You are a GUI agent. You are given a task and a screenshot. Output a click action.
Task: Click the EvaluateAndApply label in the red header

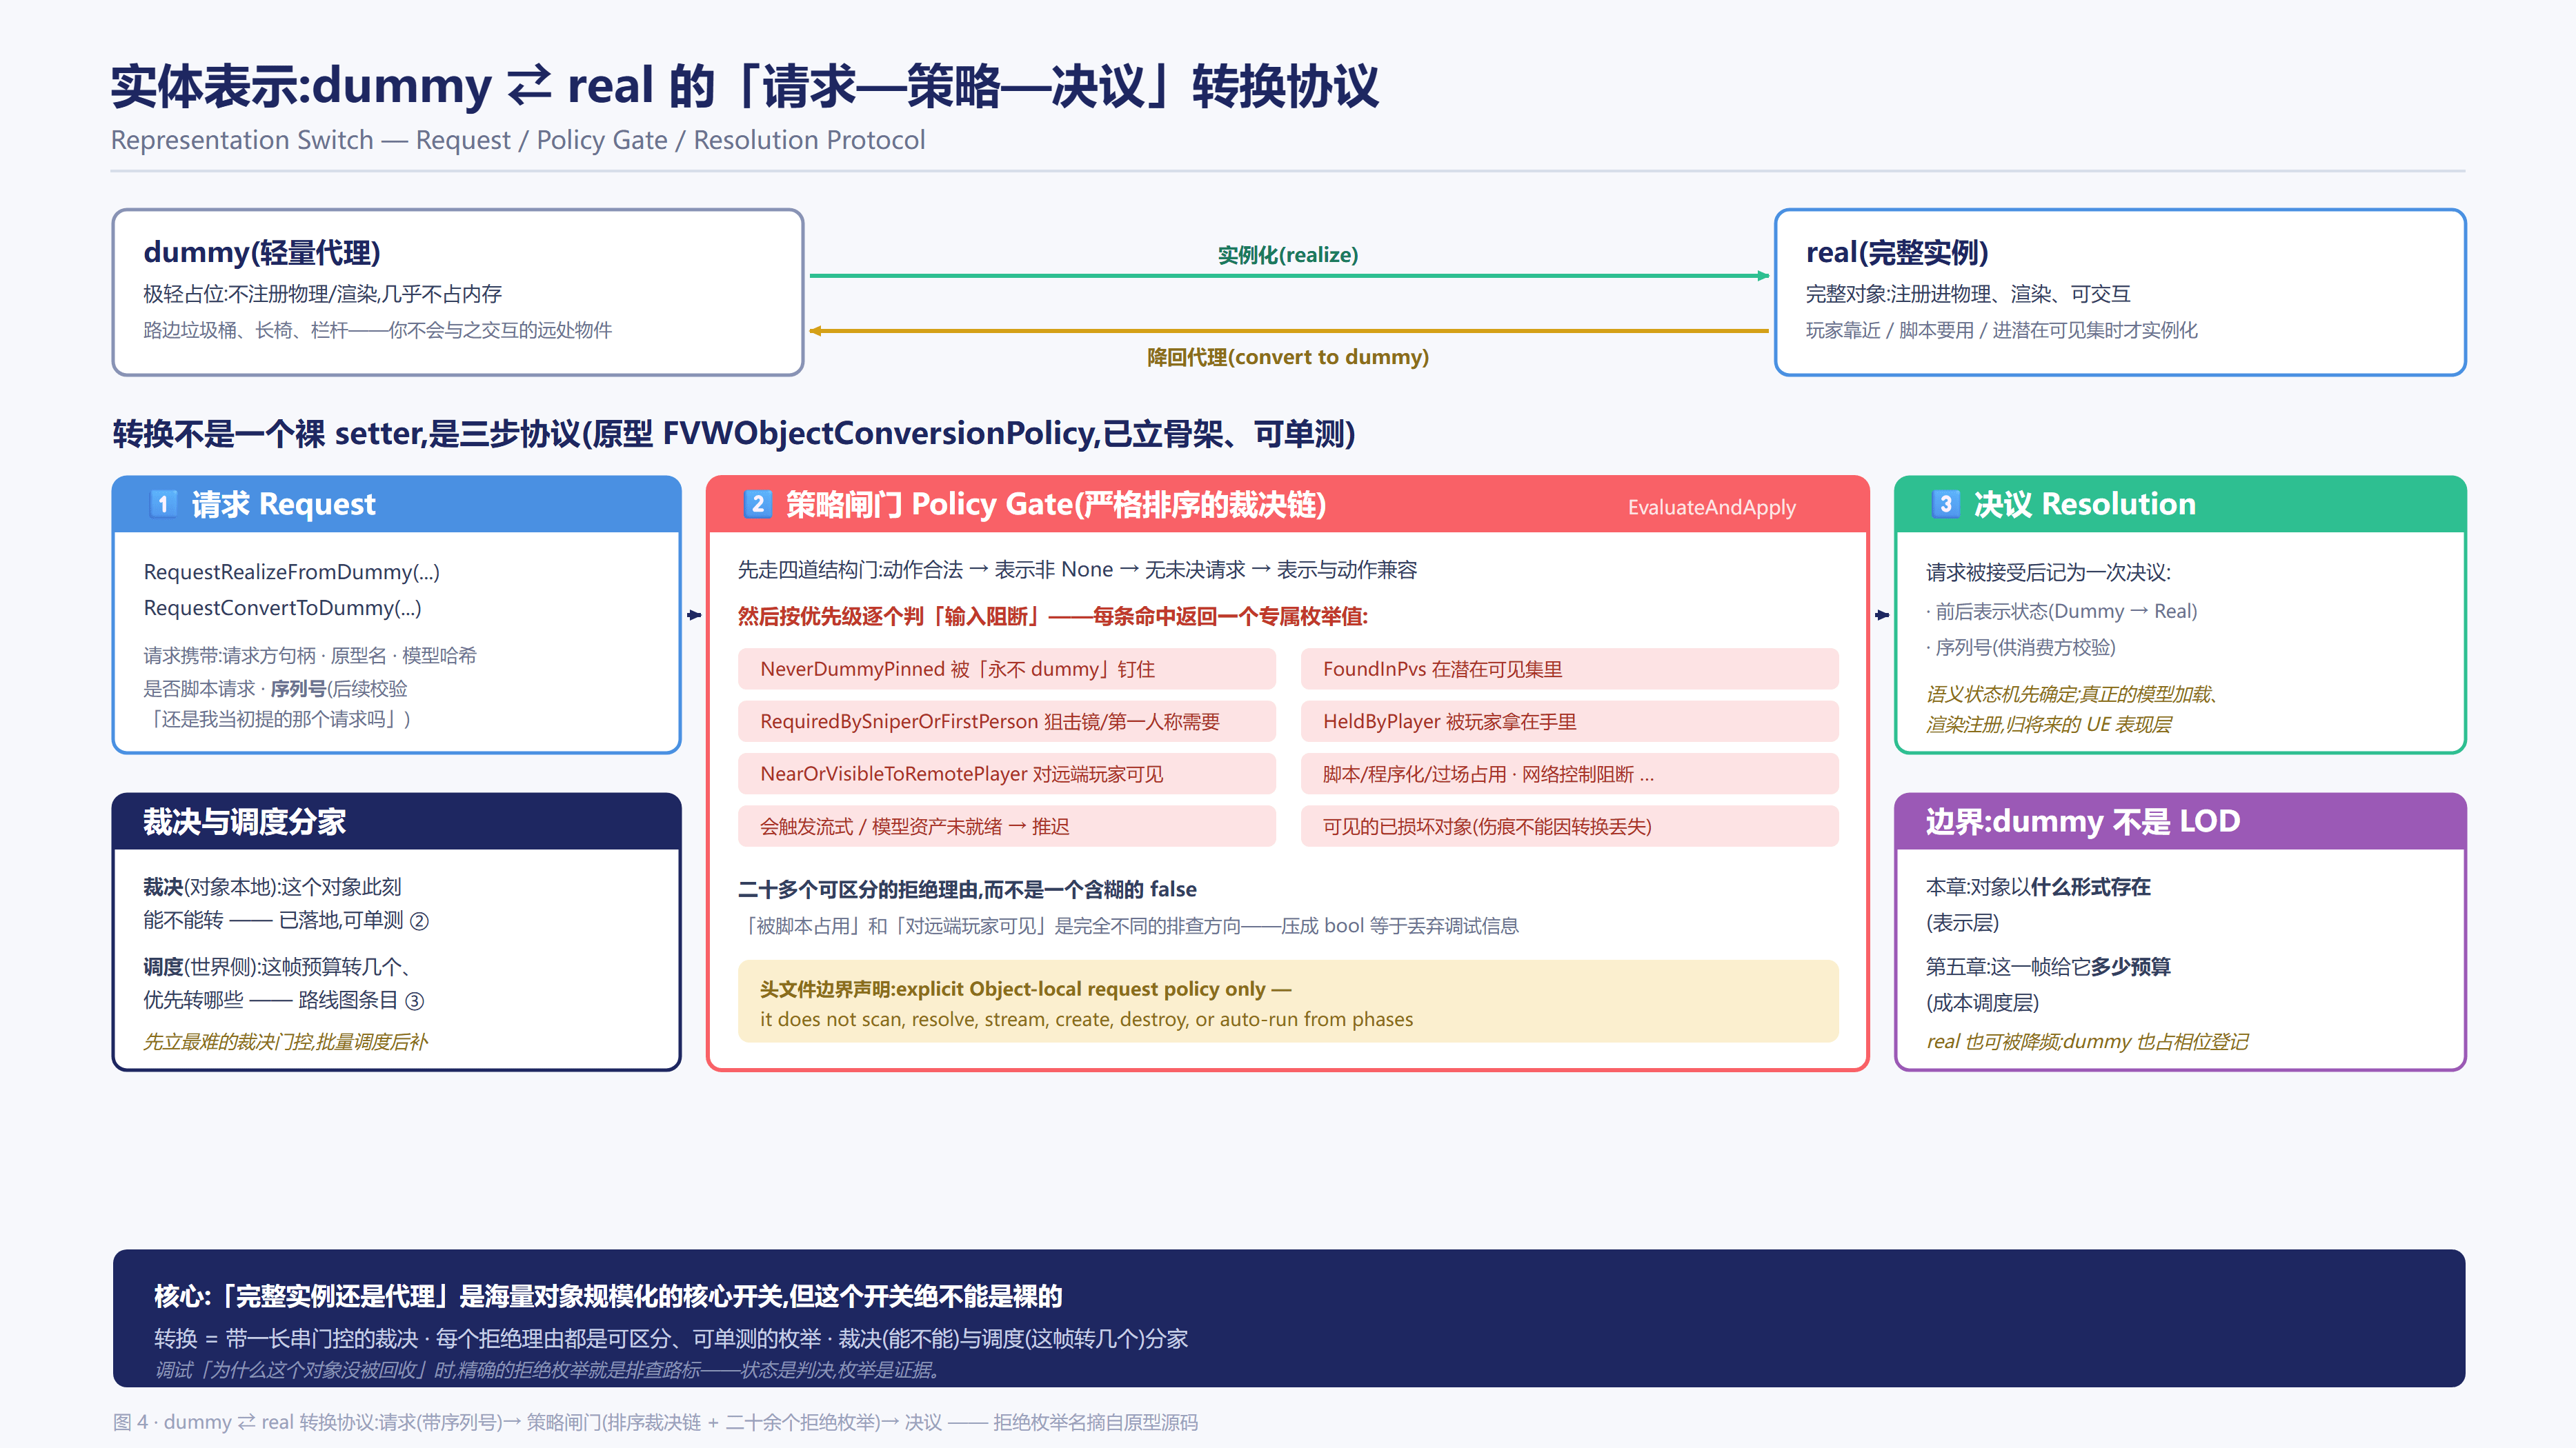(x=1711, y=507)
